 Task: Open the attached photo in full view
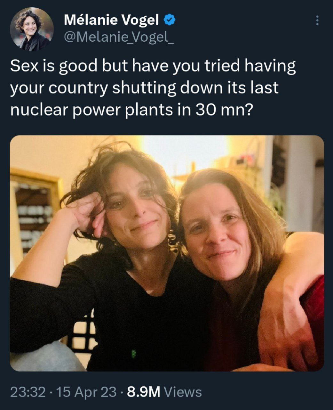click(167, 253)
